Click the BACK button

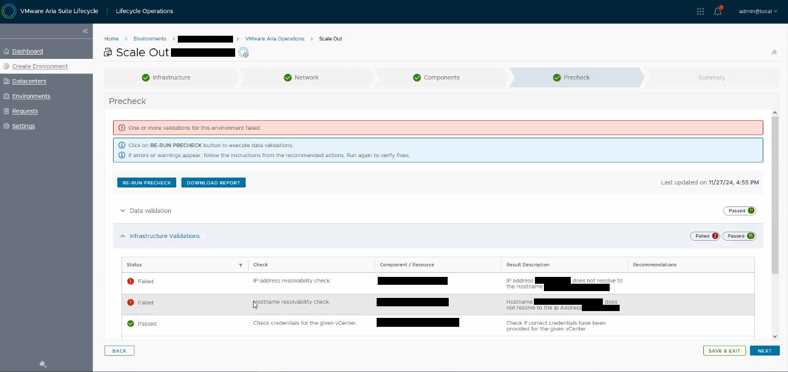pos(119,351)
